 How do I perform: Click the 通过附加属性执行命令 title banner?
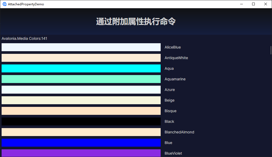[135, 21]
